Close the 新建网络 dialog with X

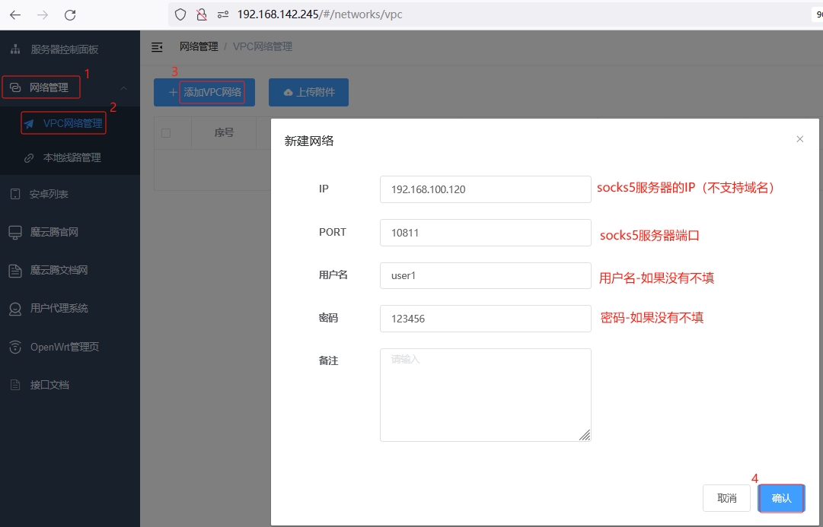(x=799, y=139)
